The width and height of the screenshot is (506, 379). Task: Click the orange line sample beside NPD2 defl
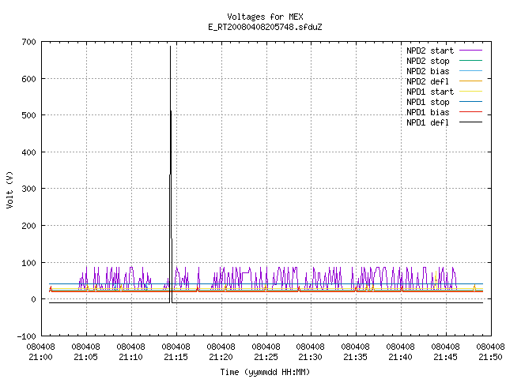470,81
